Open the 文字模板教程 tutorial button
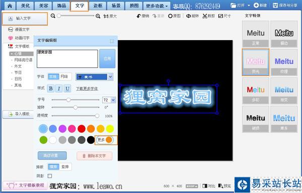Viewport: 302px width, 193px height. pos(25,185)
